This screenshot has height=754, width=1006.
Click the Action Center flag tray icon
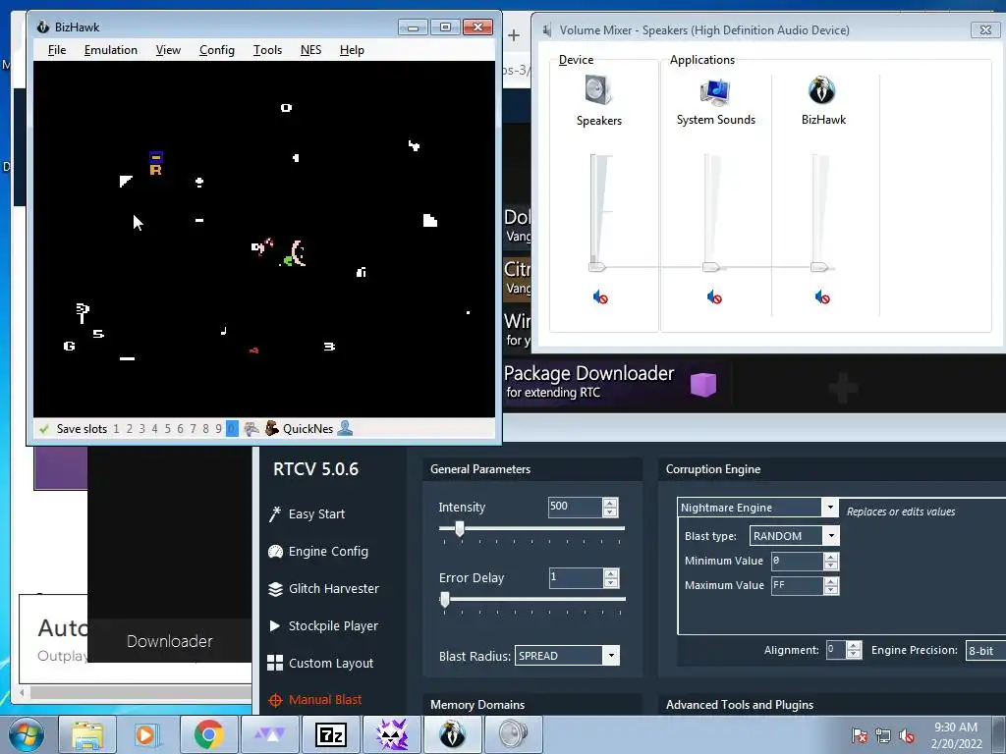pos(860,735)
